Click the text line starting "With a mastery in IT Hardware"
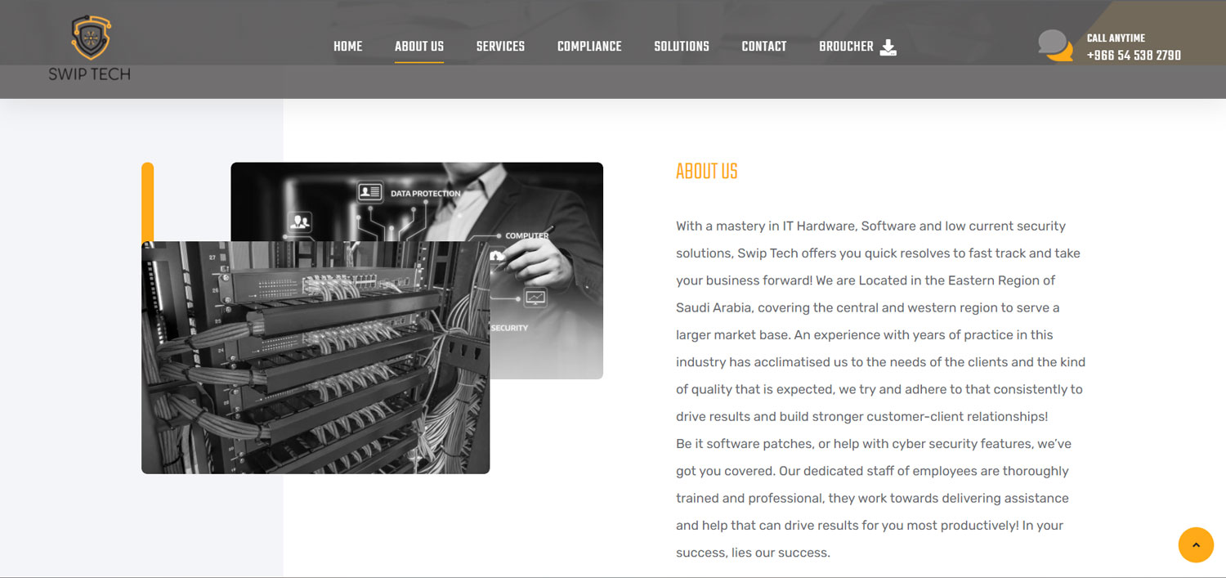 click(x=870, y=226)
